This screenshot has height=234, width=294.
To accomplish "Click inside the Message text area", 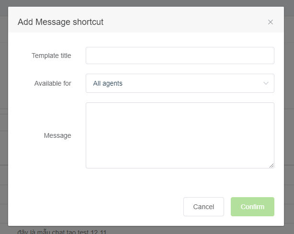I will (180, 135).
